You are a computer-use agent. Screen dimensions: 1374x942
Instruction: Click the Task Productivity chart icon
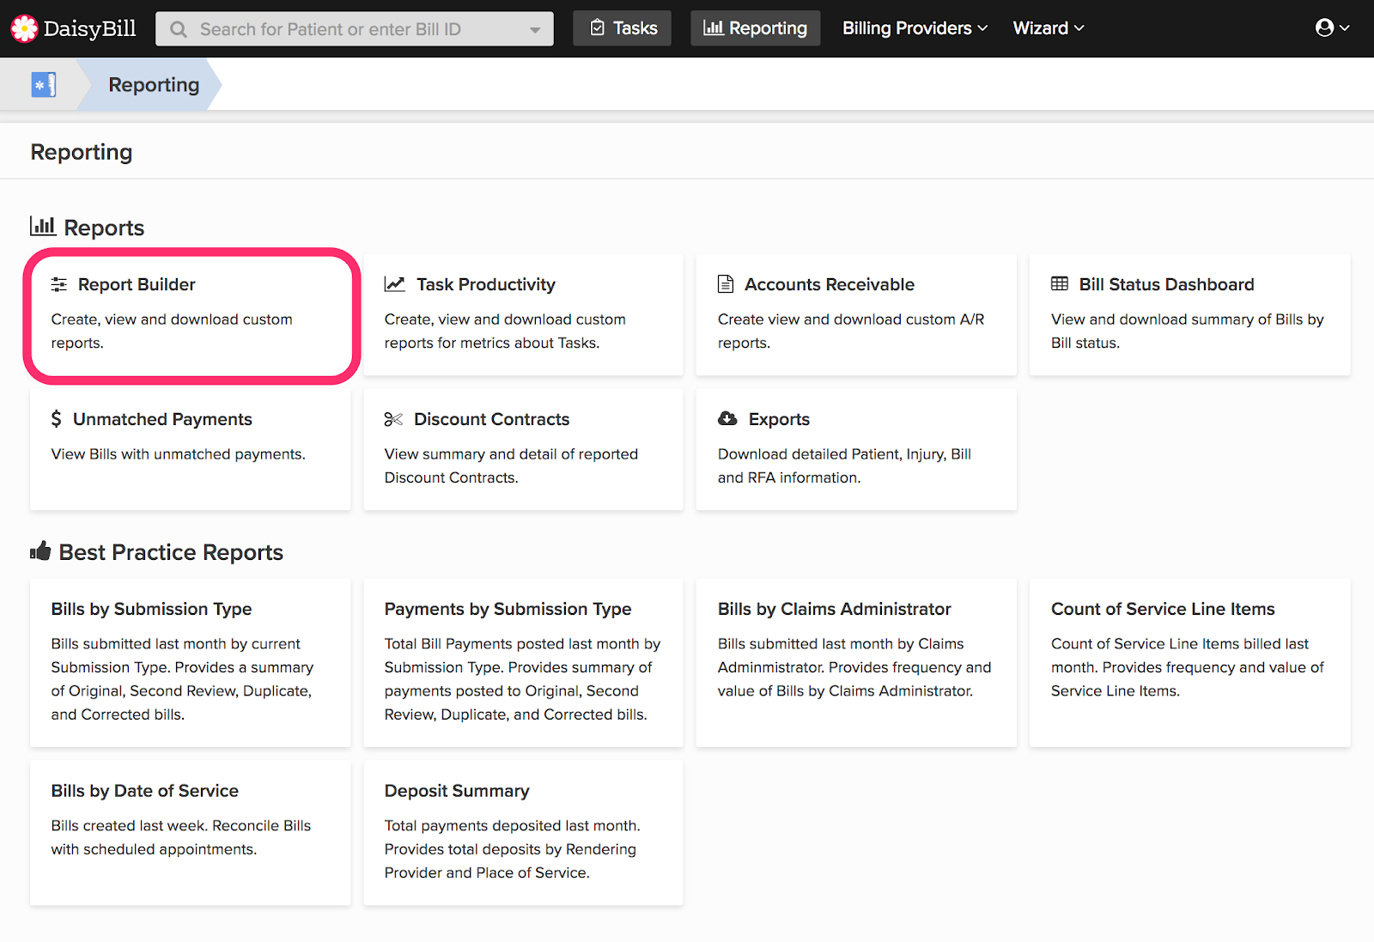(395, 284)
